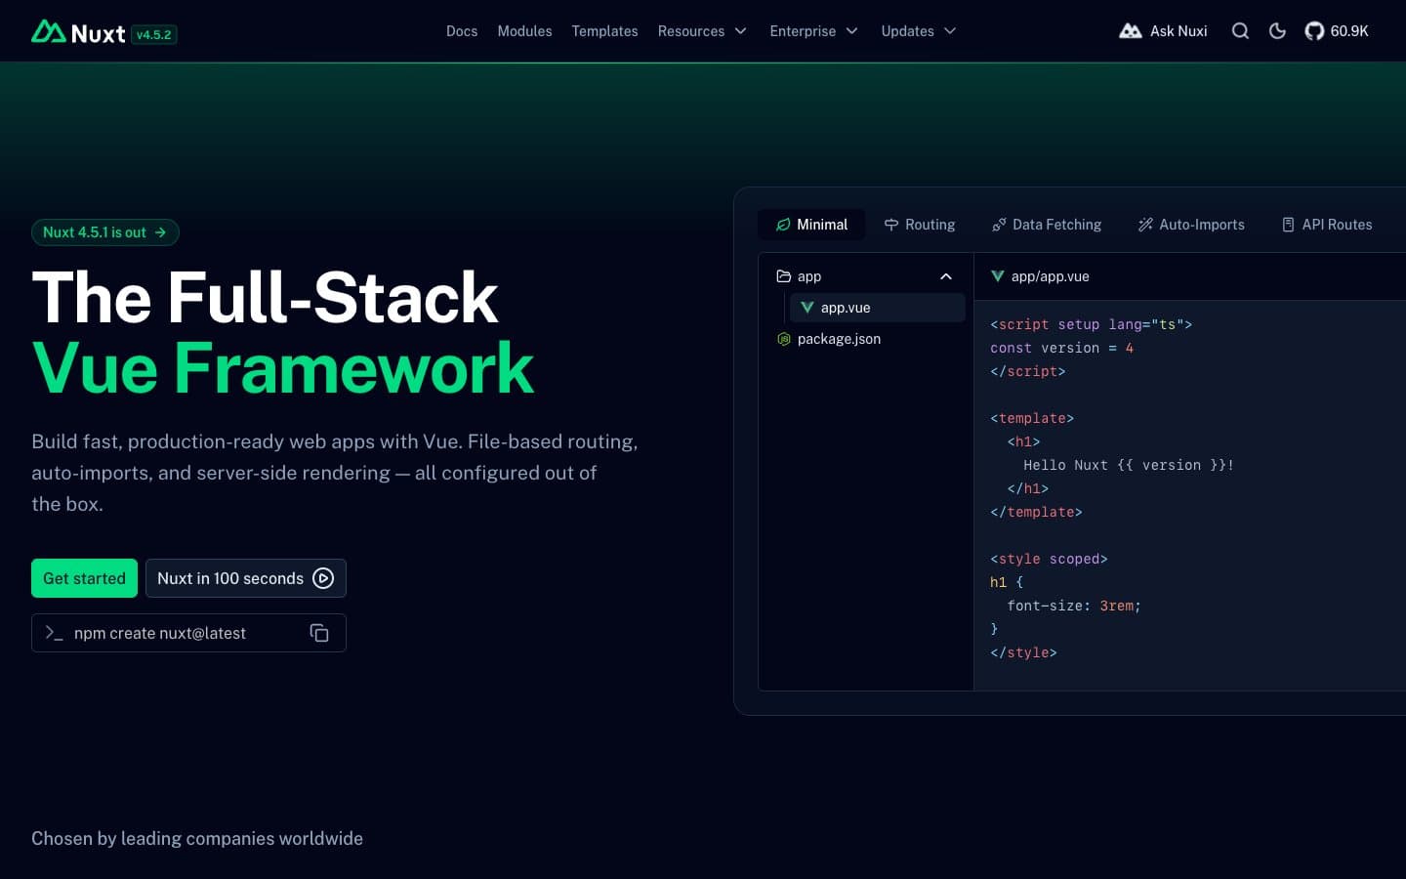Screen dimensions: 1406x879
Task: Switch to the API Routes tab
Action: pos(1327,225)
